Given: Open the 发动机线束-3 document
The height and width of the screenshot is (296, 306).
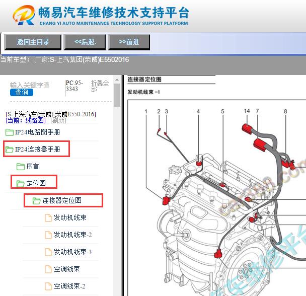Looking at the screenshot, I should click(x=73, y=252).
